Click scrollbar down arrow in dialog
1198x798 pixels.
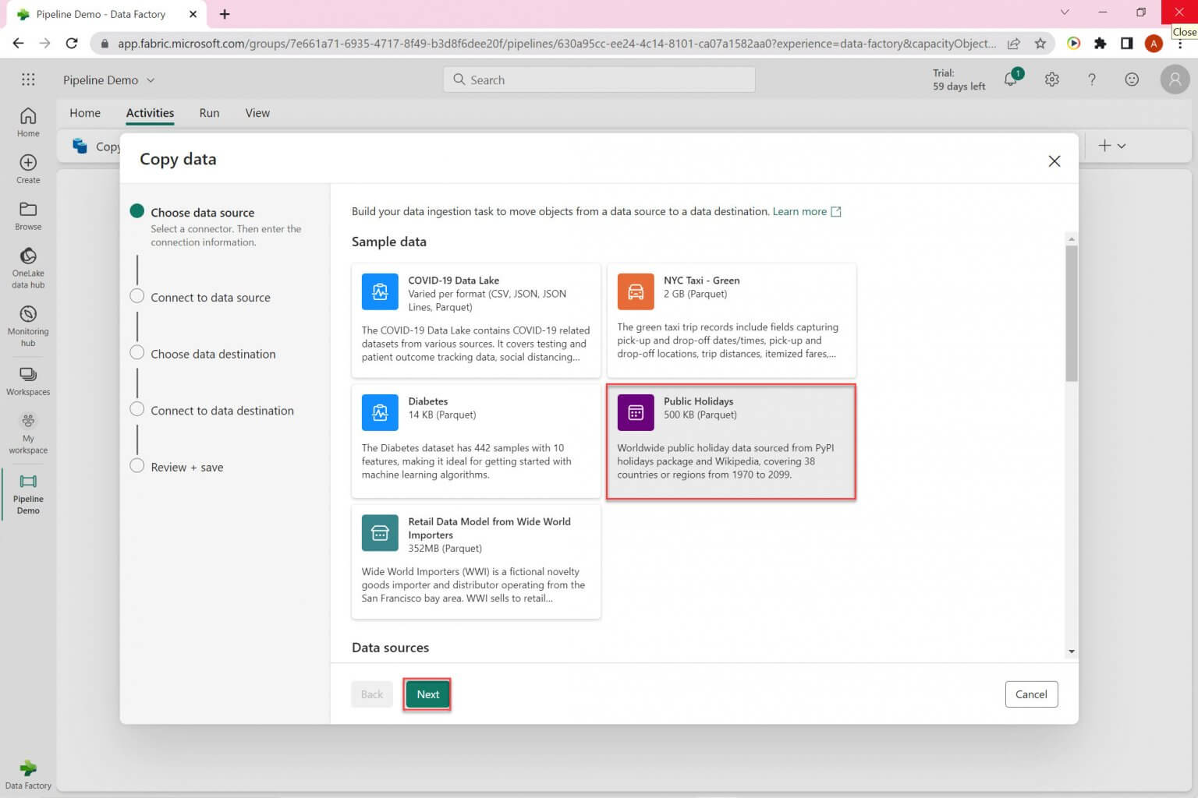[x=1072, y=651]
